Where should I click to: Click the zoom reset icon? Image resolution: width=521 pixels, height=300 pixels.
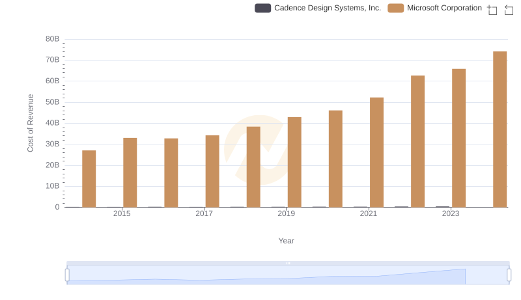(509, 10)
